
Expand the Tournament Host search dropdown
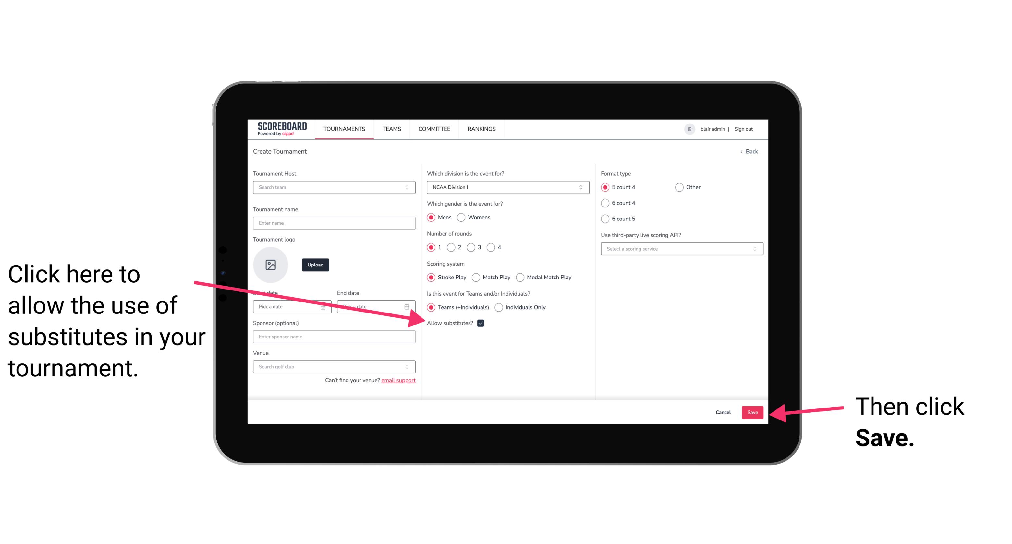point(410,188)
